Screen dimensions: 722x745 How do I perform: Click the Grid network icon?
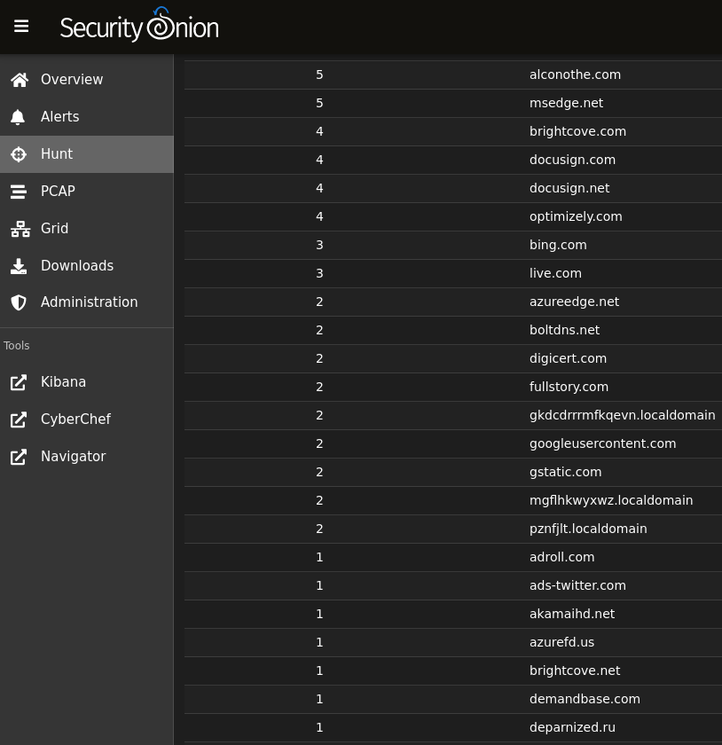pos(20,229)
